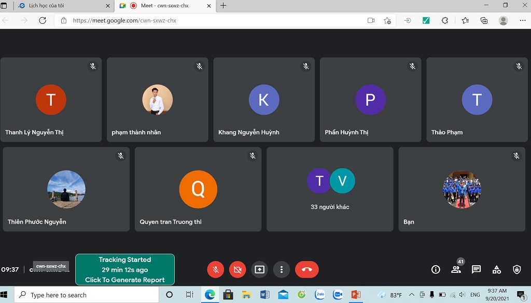Click the Tracking Started generate report button
This screenshot has width=531, height=303.
click(x=125, y=270)
